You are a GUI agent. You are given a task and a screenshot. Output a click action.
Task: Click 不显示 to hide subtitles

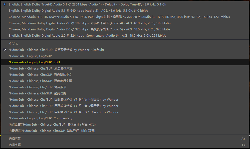[x=13, y=44]
